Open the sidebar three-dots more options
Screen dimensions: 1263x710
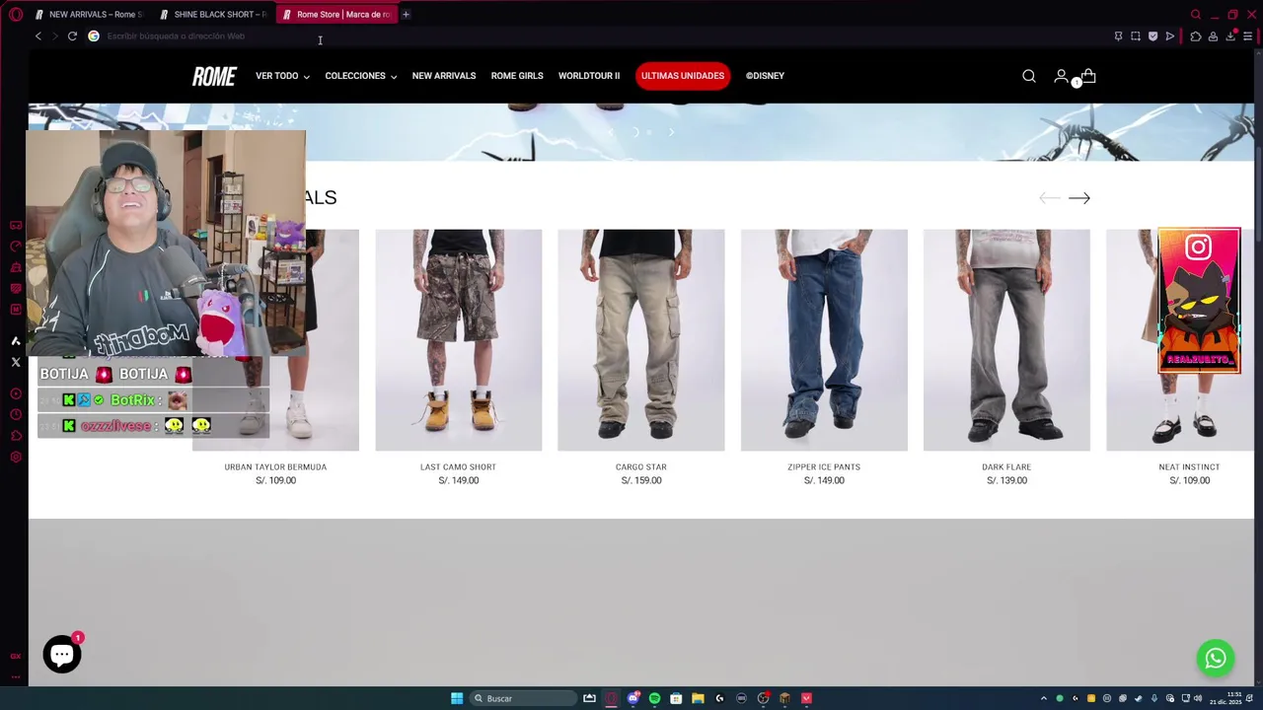click(16, 677)
